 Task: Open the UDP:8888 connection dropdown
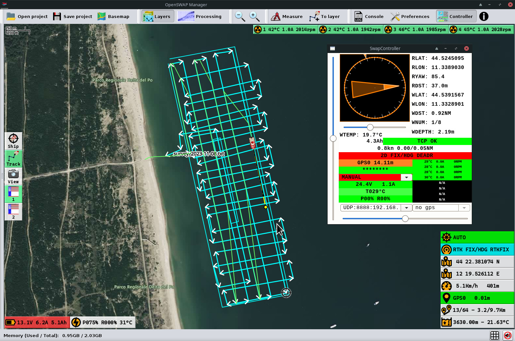(406, 208)
